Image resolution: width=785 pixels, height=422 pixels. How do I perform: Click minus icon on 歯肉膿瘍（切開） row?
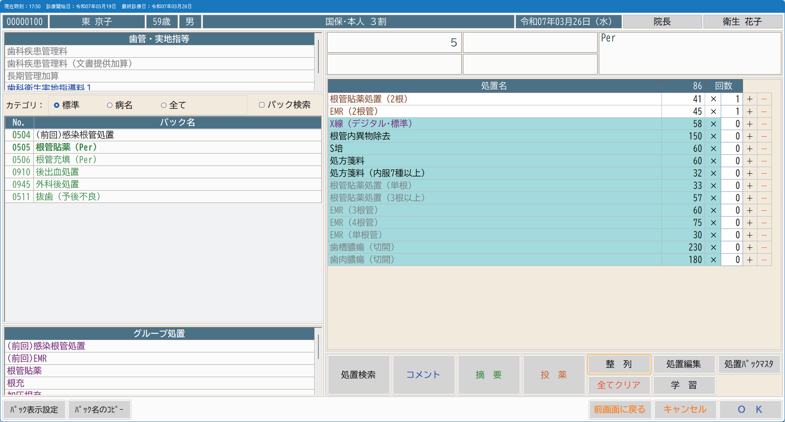click(x=764, y=260)
